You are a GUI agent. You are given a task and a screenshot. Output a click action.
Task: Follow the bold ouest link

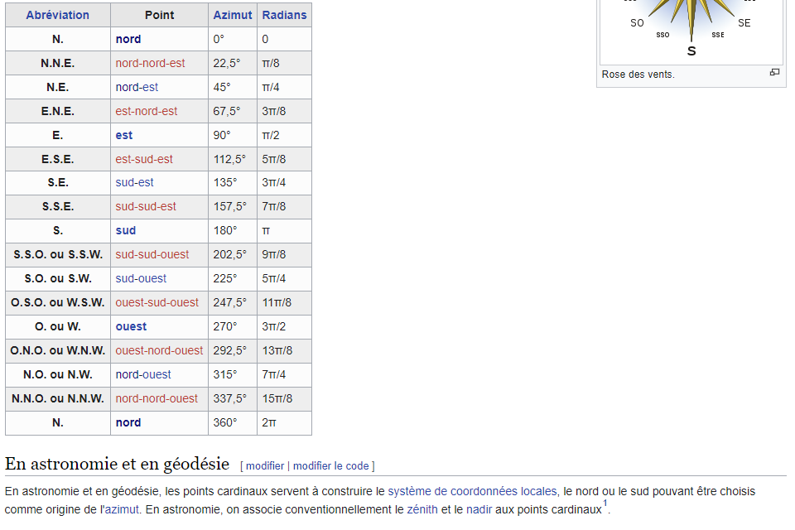[x=132, y=326]
